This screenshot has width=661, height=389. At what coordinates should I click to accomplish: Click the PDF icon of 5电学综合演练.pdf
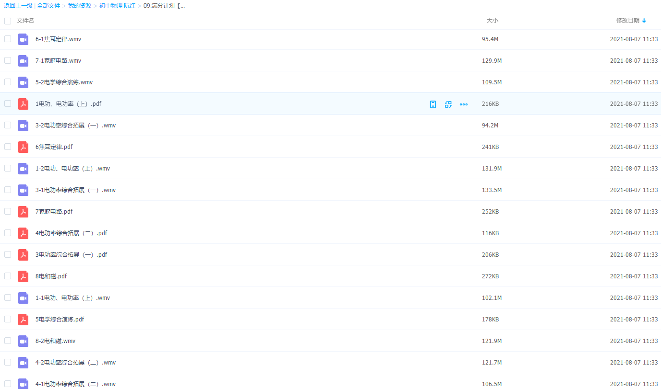[23, 320]
